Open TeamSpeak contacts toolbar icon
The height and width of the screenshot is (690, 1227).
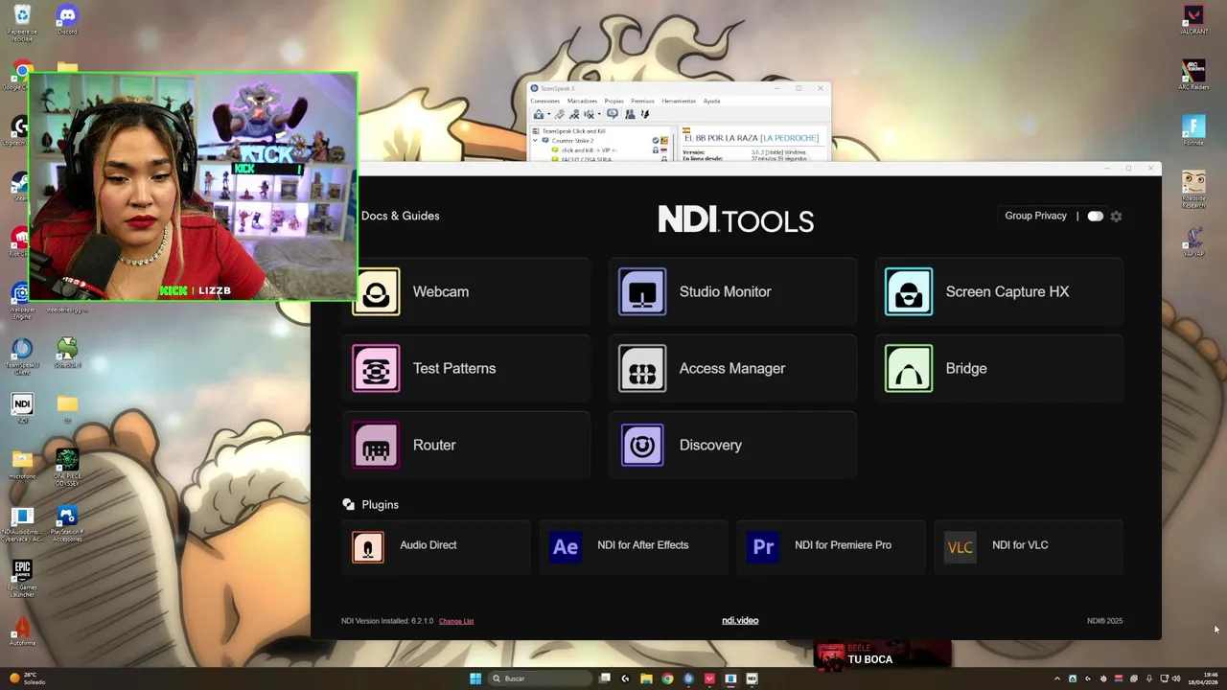[630, 114]
